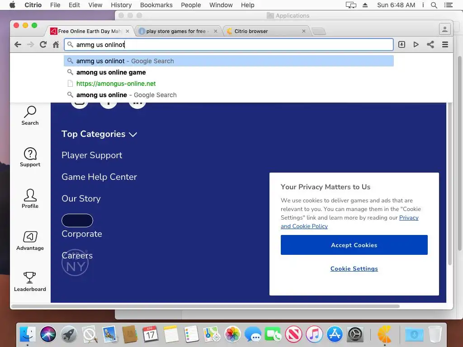463x347 pixels.
Task: Click the horizontal scrollbar at bottom
Action: (205, 306)
